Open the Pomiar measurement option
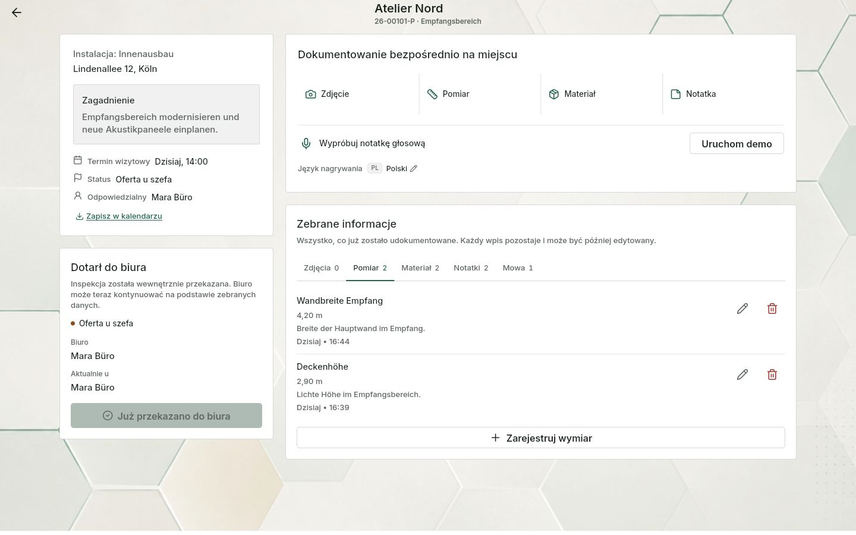Image resolution: width=856 pixels, height=535 pixels. pos(480,94)
